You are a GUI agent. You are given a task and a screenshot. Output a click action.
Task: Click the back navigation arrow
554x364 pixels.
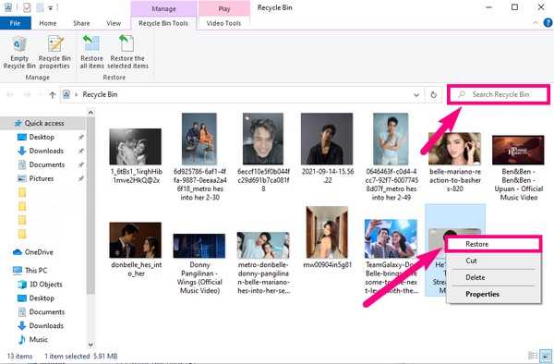pos(10,95)
